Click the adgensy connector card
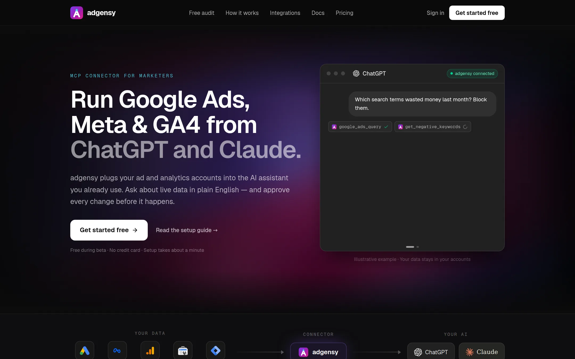 (x=318, y=352)
